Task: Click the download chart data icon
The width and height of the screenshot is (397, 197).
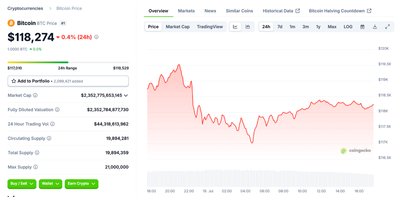Action: 375,27
